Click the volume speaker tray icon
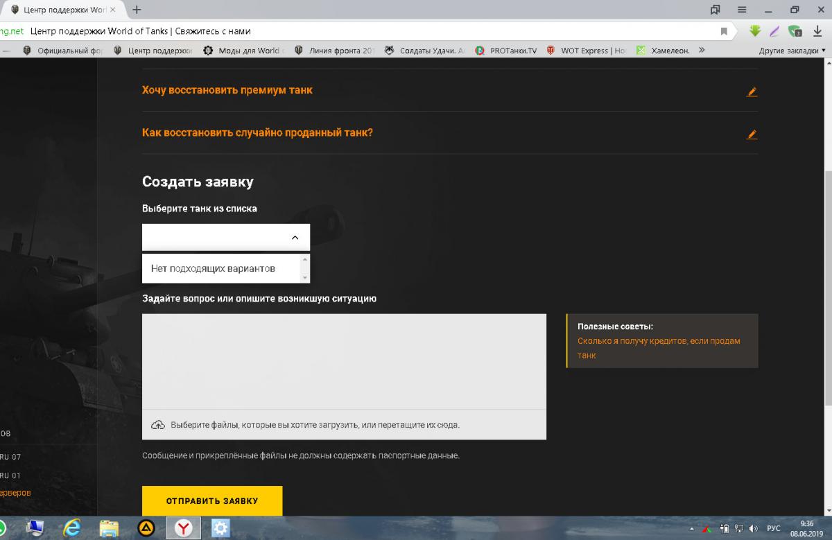This screenshot has height=540, width=832. coord(752,529)
